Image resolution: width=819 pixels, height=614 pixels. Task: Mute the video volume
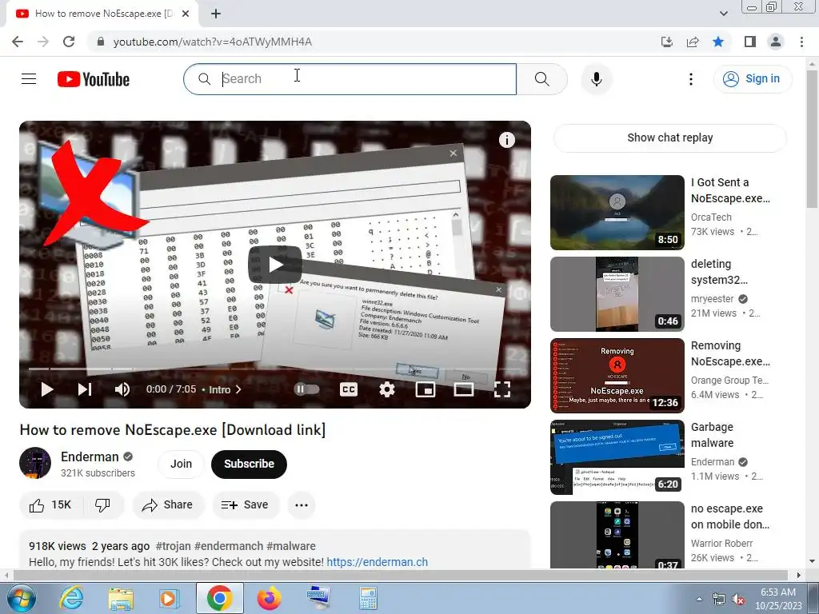[122, 389]
